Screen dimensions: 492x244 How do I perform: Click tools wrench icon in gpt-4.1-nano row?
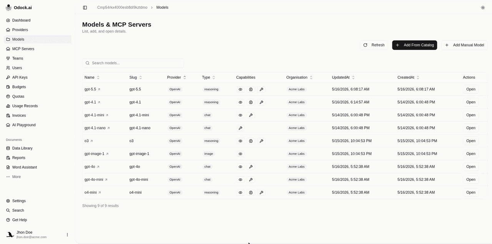pyautogui.click(x=241, y=128)
